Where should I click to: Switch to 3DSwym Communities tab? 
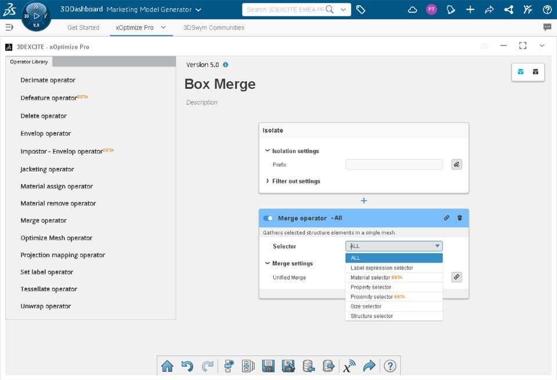[x=214, y=27]
